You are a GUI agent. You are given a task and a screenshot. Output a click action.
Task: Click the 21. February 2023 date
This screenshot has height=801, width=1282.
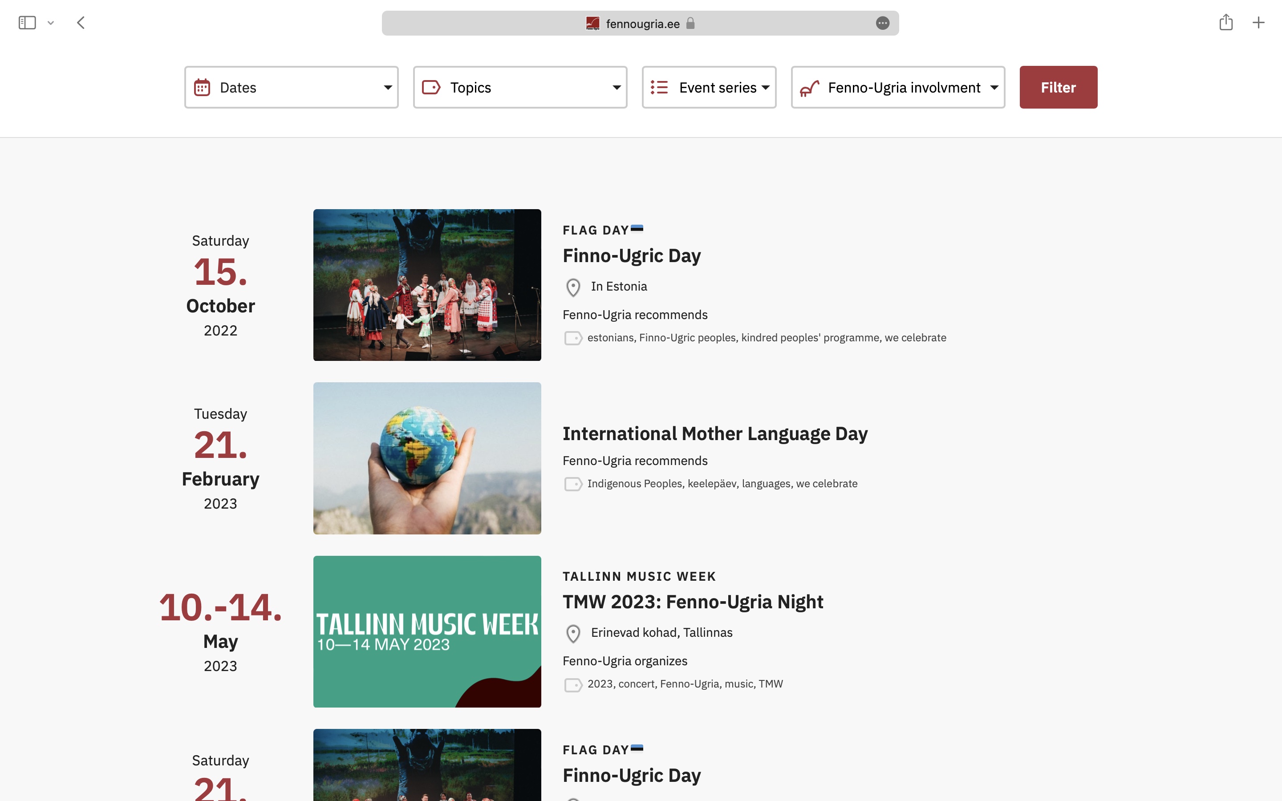tap(220, 459)
